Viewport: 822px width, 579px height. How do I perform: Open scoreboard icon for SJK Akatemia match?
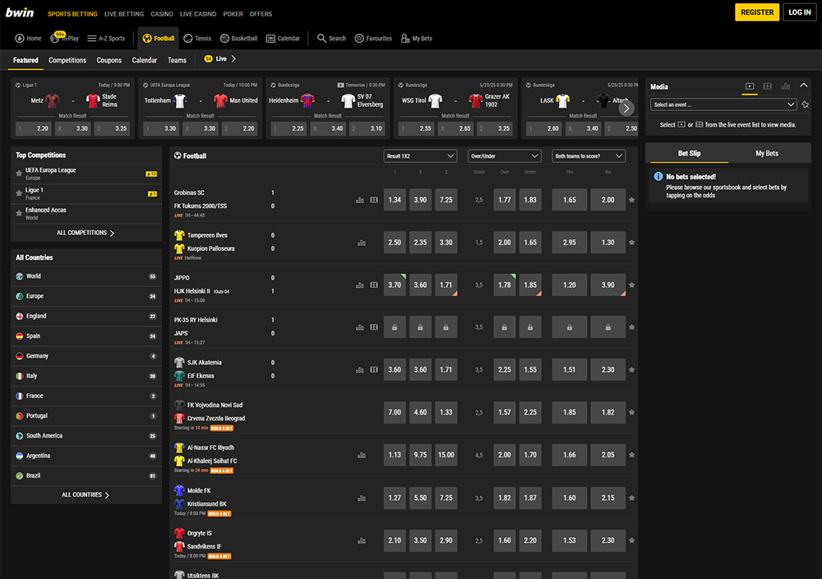(x=374, y=370)
